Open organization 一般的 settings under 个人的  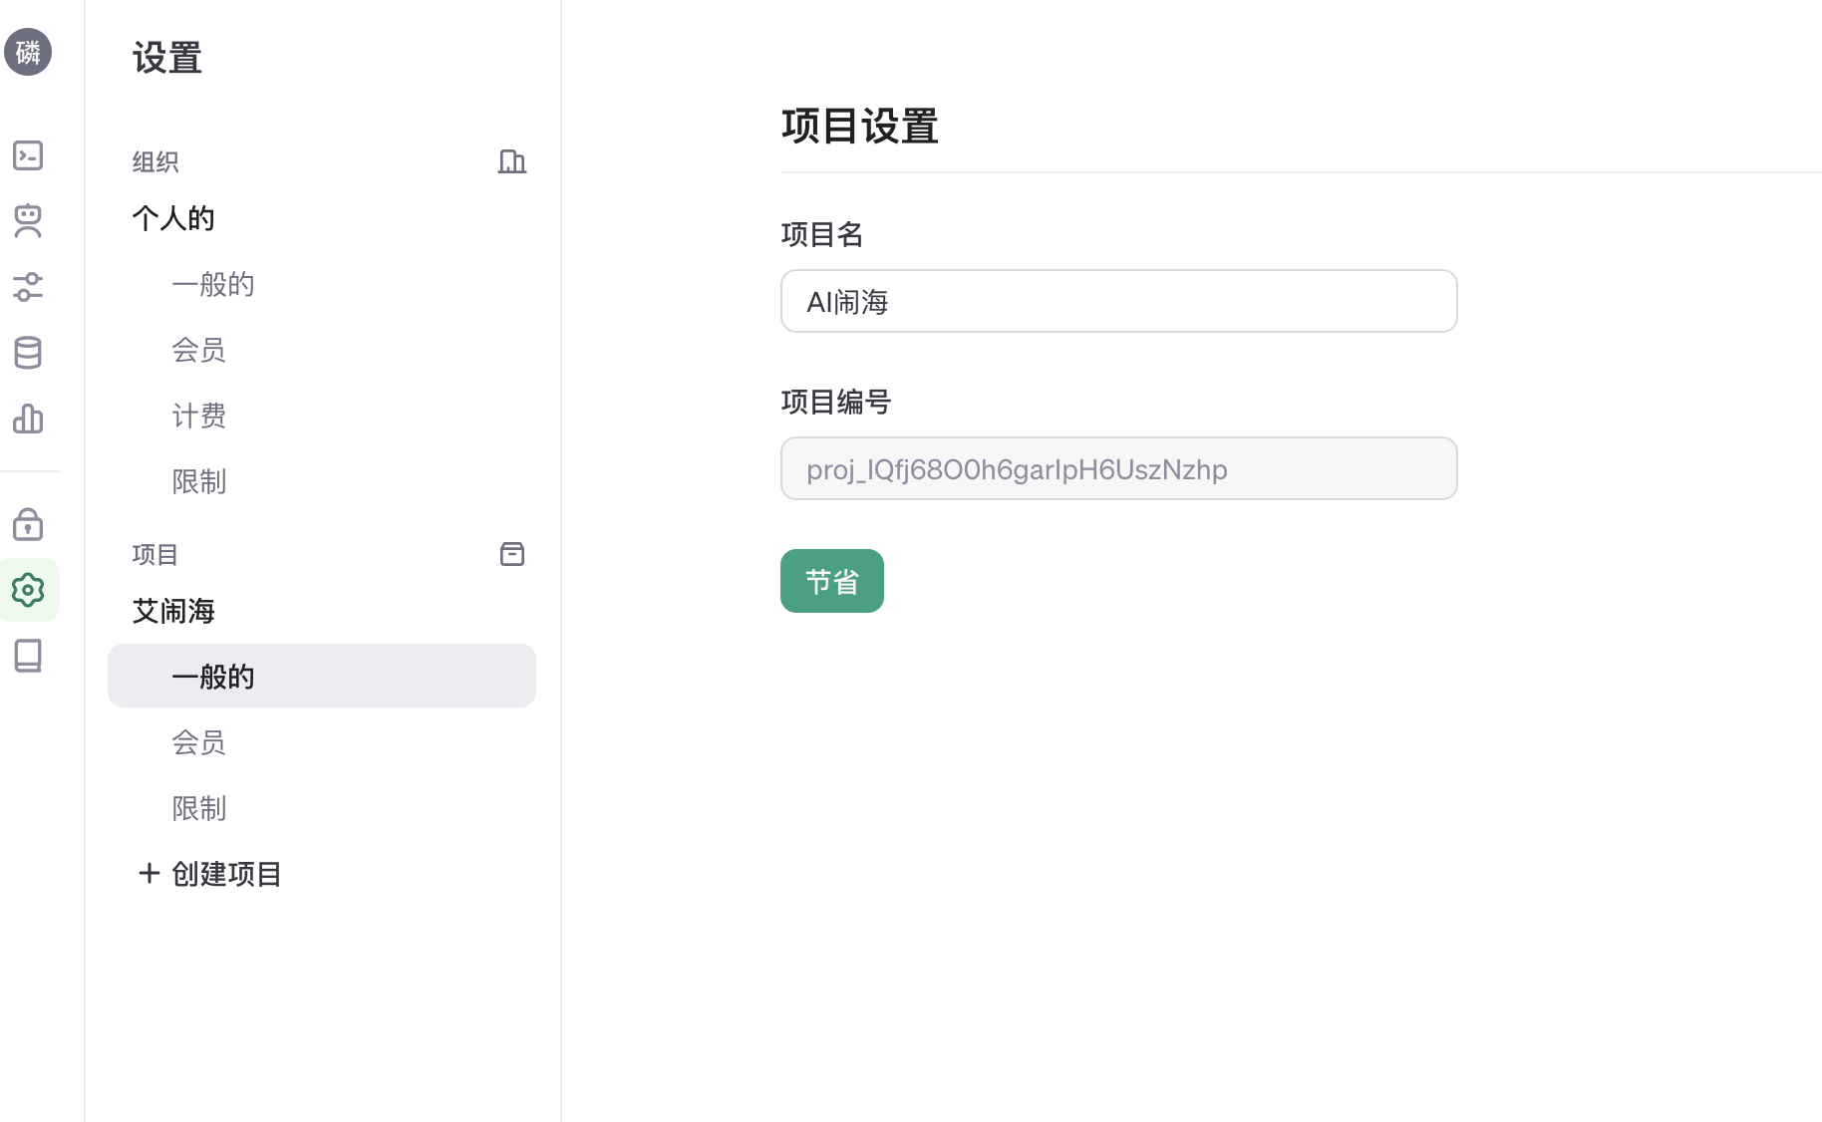(x=213, y=284)
